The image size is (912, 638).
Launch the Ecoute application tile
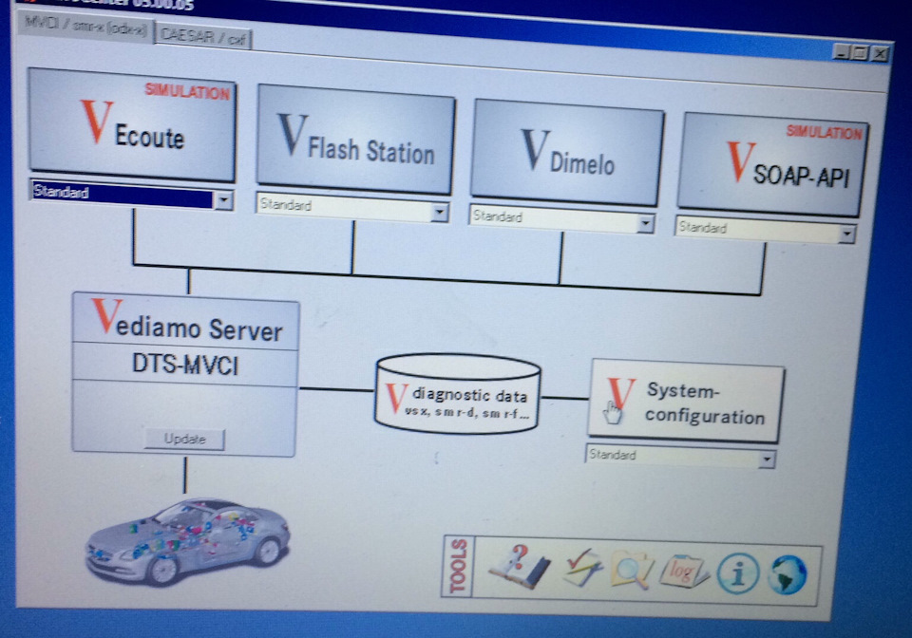pyautogui.click(x=132, y=125)
